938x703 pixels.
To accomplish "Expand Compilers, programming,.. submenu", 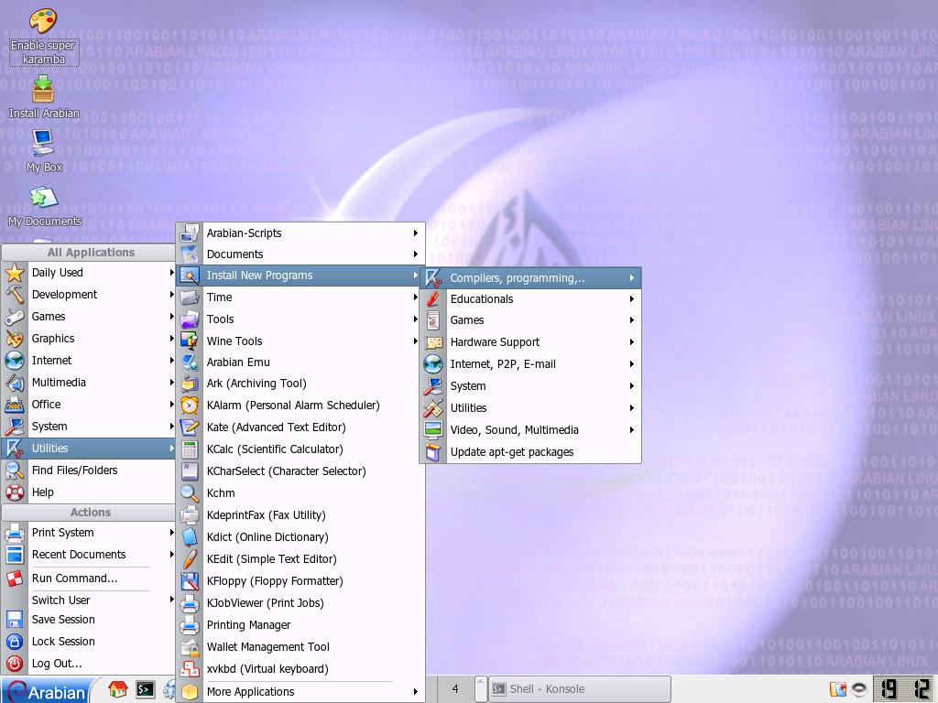I will tap(530, 278).
